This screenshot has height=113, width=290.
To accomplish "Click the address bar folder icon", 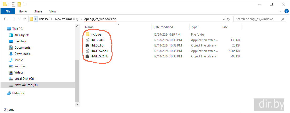I will 31,19.
